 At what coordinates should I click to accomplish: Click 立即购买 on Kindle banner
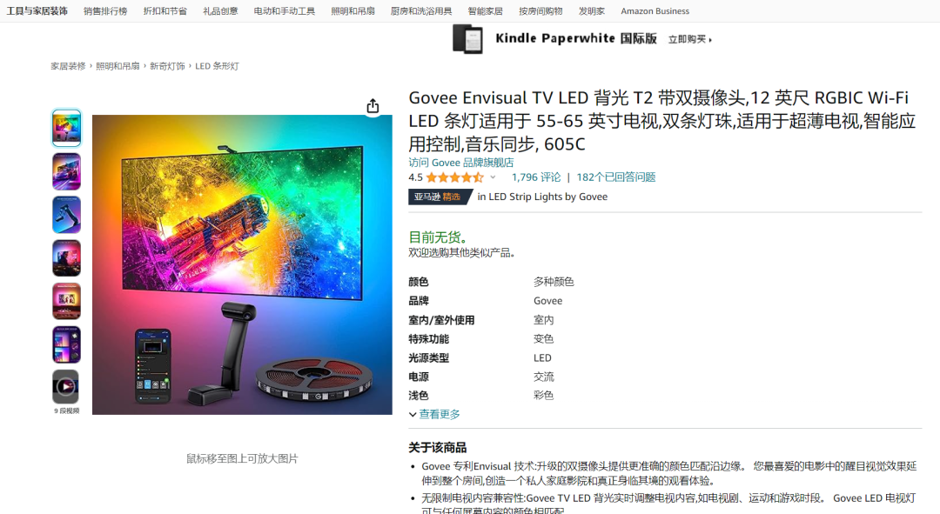690,39
